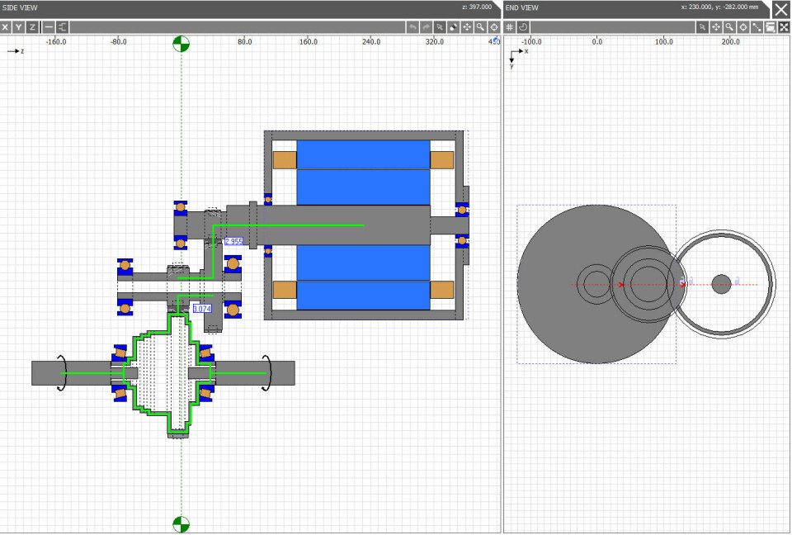Select the measure distance tool in End View

pos(757,27)
